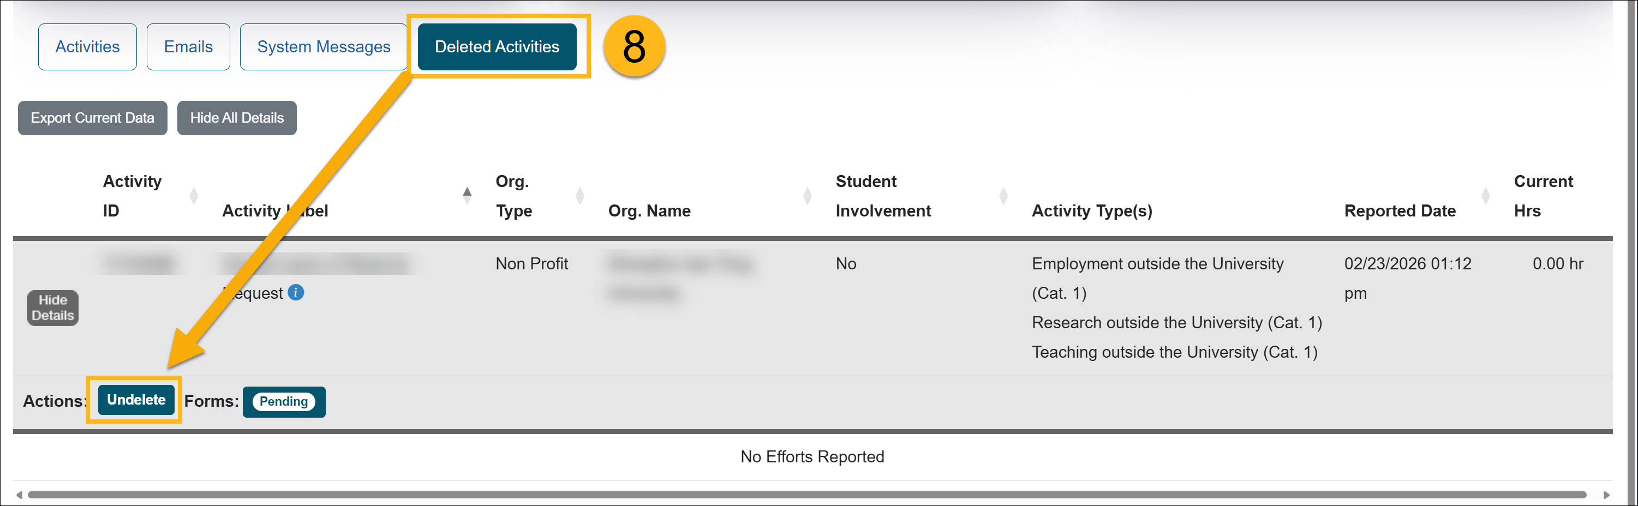This screenshot has width=1638, height=506.
Task: Sort the Activity Label column
Action: tap(468, 196)
